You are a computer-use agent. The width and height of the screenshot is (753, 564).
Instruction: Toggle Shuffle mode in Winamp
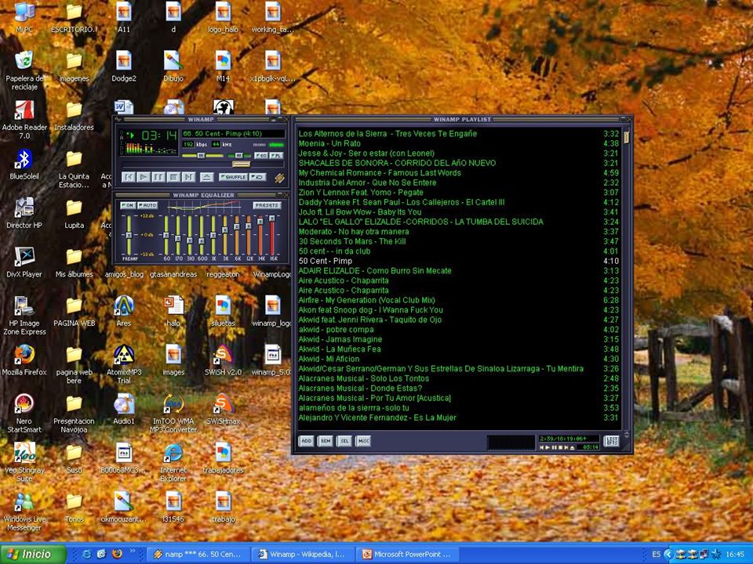[233, 177]
